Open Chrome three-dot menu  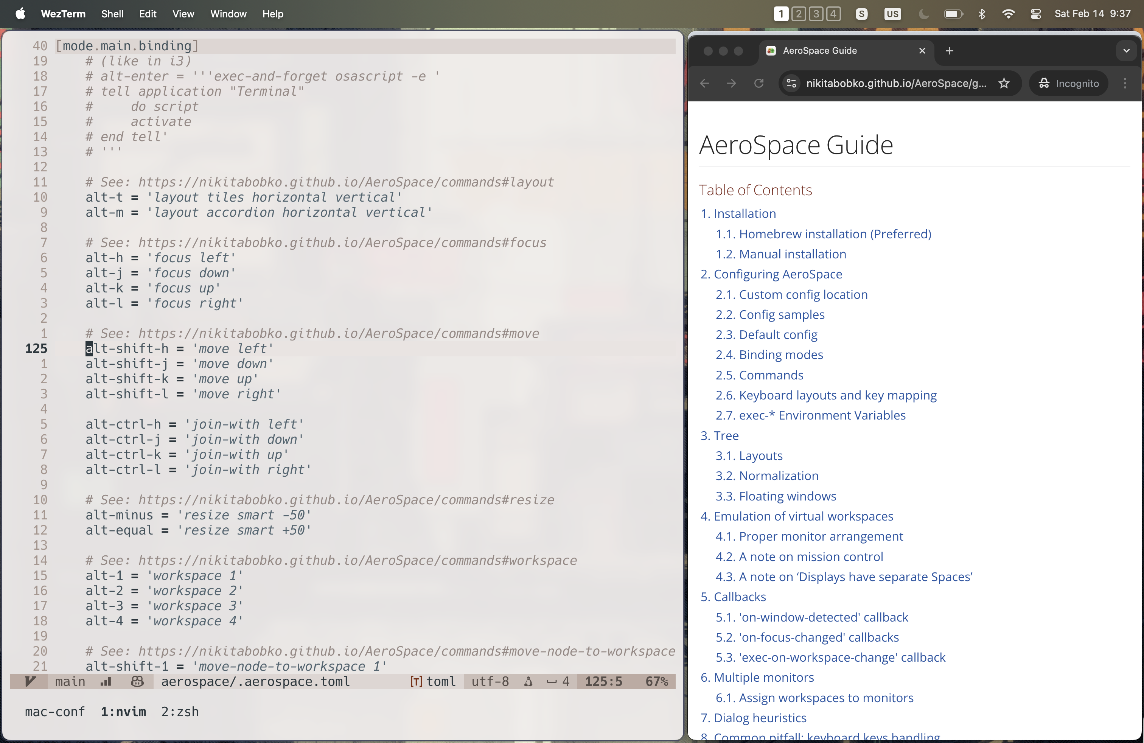click(x=1125, y=83)
